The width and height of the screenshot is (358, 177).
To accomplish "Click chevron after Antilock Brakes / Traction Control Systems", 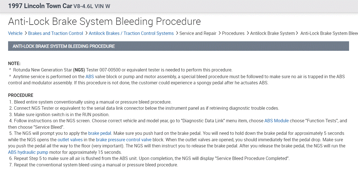I will (177, 34).
